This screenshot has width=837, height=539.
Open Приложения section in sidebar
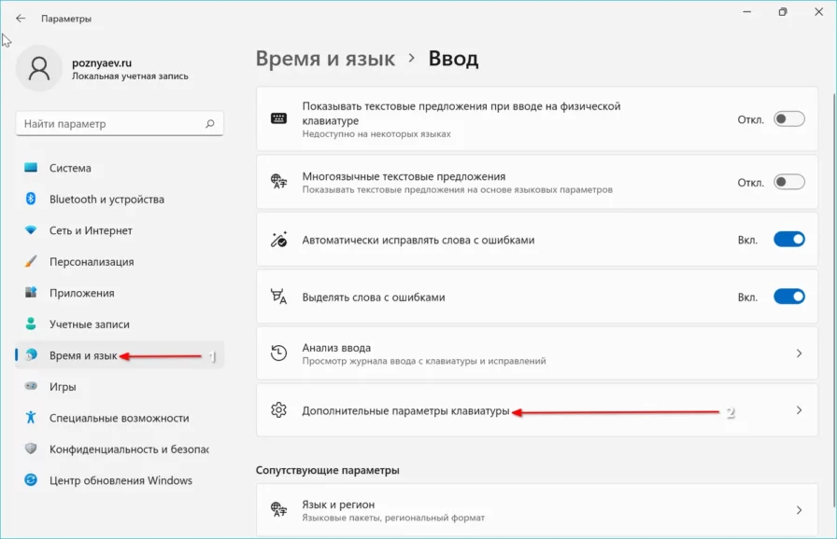tap(81, 293)
